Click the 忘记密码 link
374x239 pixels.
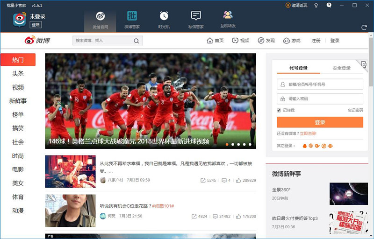(x=355, y=110)
